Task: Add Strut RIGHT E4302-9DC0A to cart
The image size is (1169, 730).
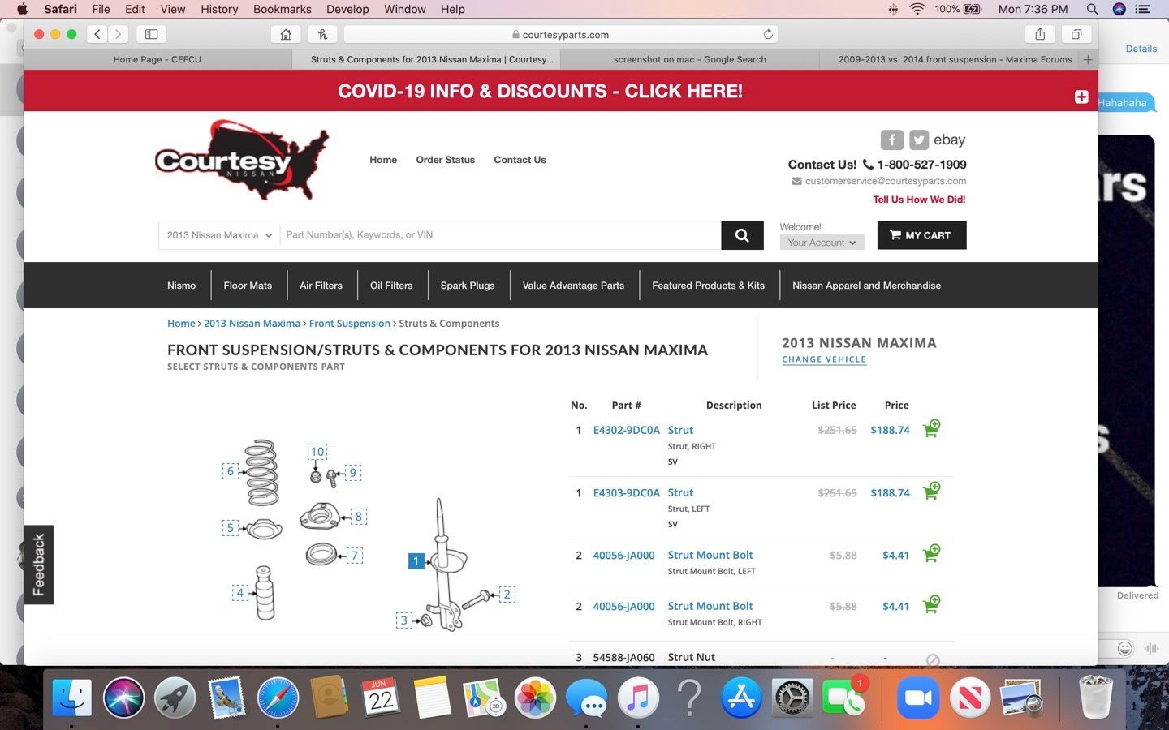Action: pos(931,428)
